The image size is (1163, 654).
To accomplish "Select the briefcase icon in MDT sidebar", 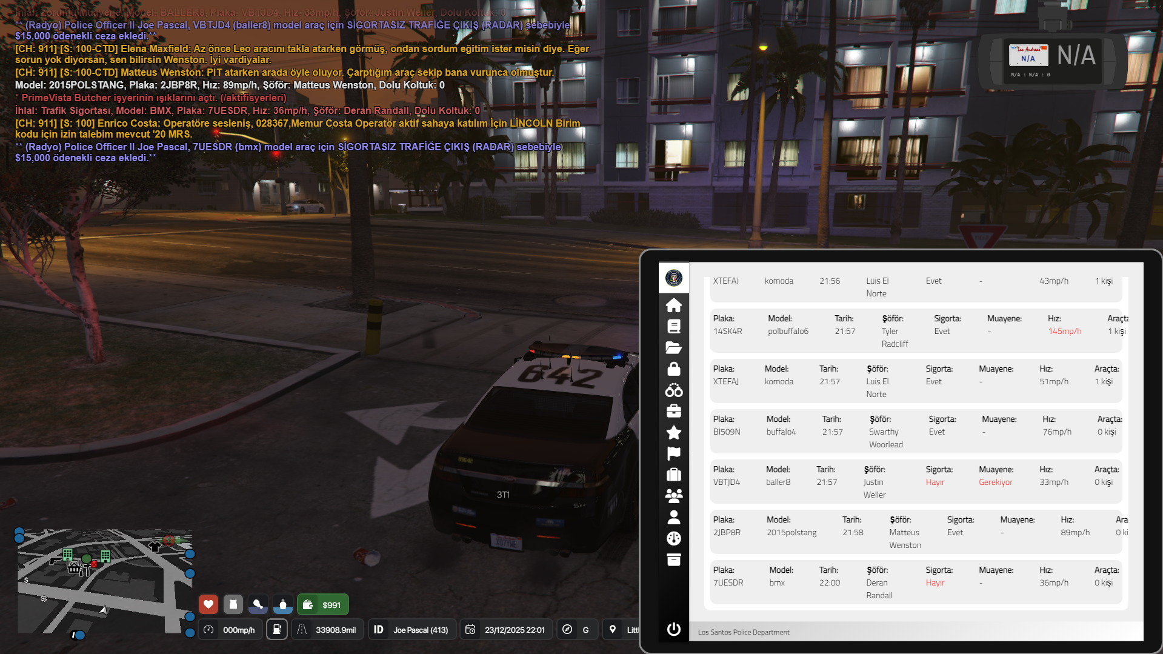I will (673, 411).
